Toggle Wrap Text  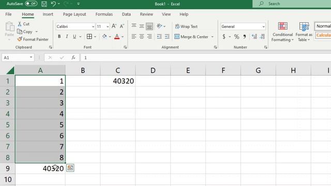pyautogui.click(x=186, y=26)
